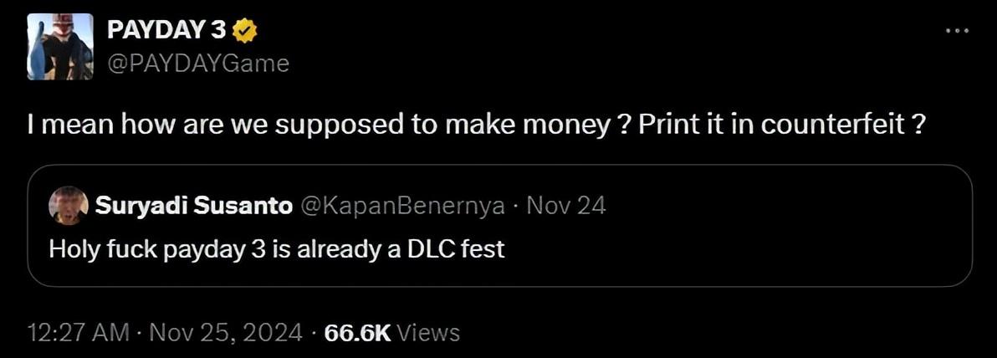Open the @PAYDAYGame handle link
Image resolution: width=997 pixels, height=358 pixels.
point(197,63)
